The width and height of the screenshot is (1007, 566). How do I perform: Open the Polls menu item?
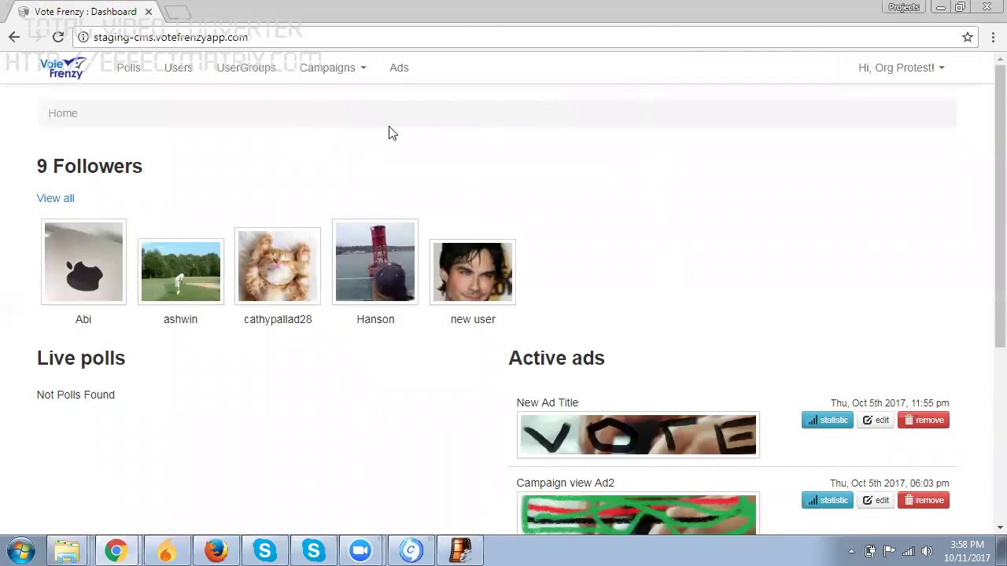click(x=128, y=68)
